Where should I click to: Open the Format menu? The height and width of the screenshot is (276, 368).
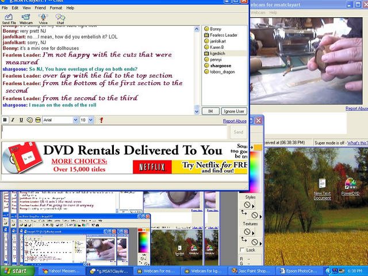[56, 7]
